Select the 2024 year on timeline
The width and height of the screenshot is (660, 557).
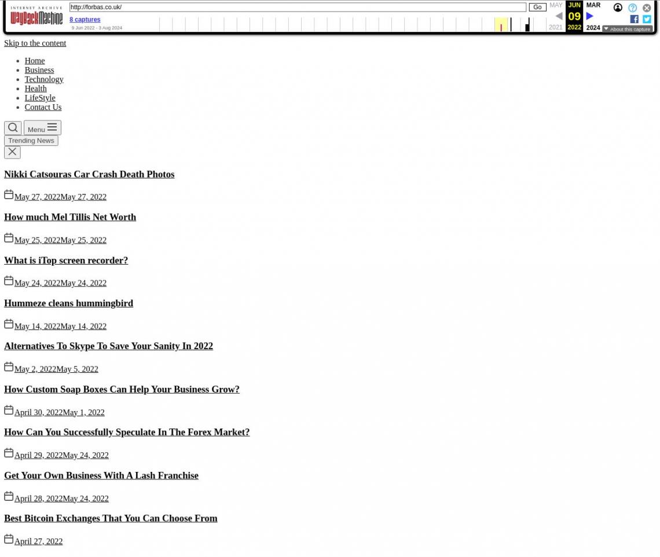click(x=593, y=27)
